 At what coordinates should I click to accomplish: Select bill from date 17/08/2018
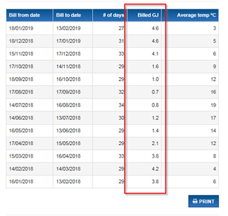(21, 92)
